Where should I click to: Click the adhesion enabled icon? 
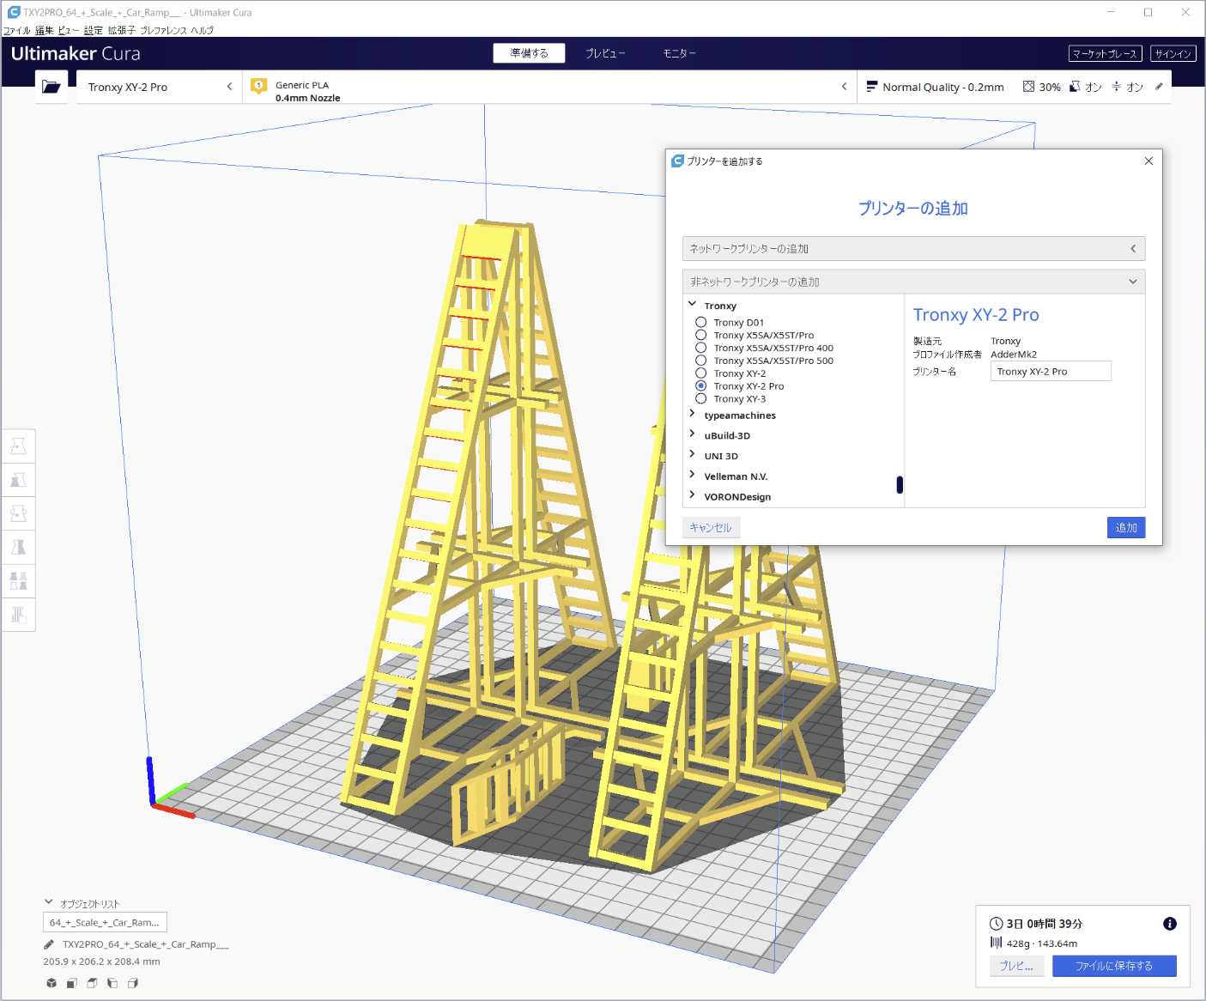click(1117, 87)
